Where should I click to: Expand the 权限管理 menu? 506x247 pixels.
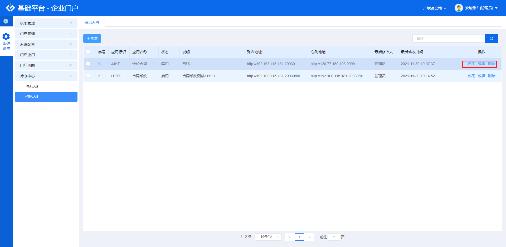click(x=46, y=23)
